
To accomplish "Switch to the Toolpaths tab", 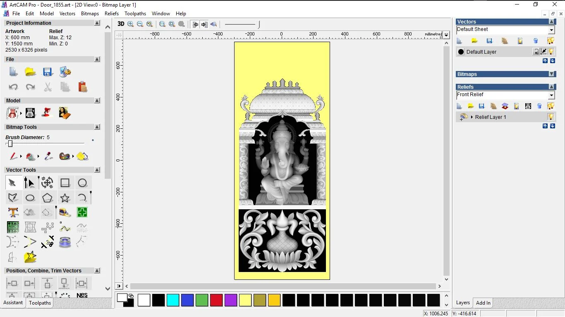I will click(40, 303).
